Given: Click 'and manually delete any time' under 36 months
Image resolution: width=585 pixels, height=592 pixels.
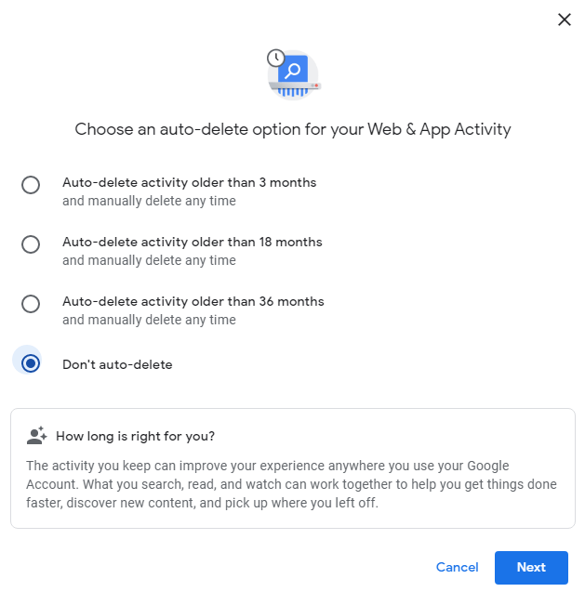Looking at the screenshot, I should 149,320.
